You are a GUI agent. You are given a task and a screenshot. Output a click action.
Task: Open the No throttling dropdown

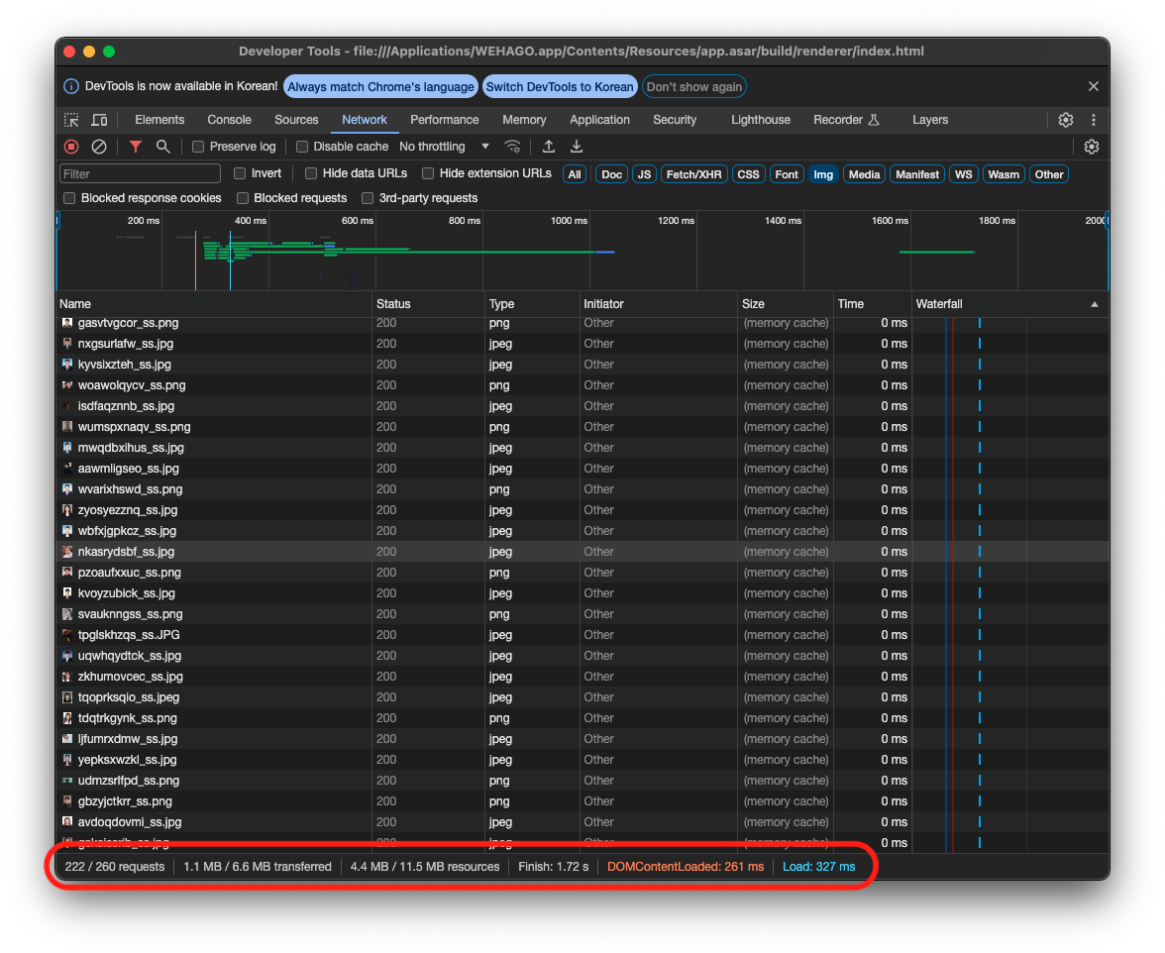(x=444, y=147)
